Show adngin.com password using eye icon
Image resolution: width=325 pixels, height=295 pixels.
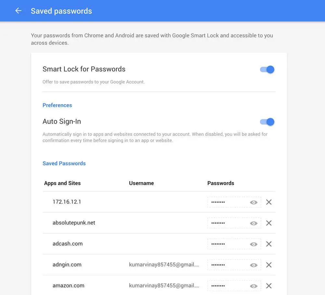[253, 265]
